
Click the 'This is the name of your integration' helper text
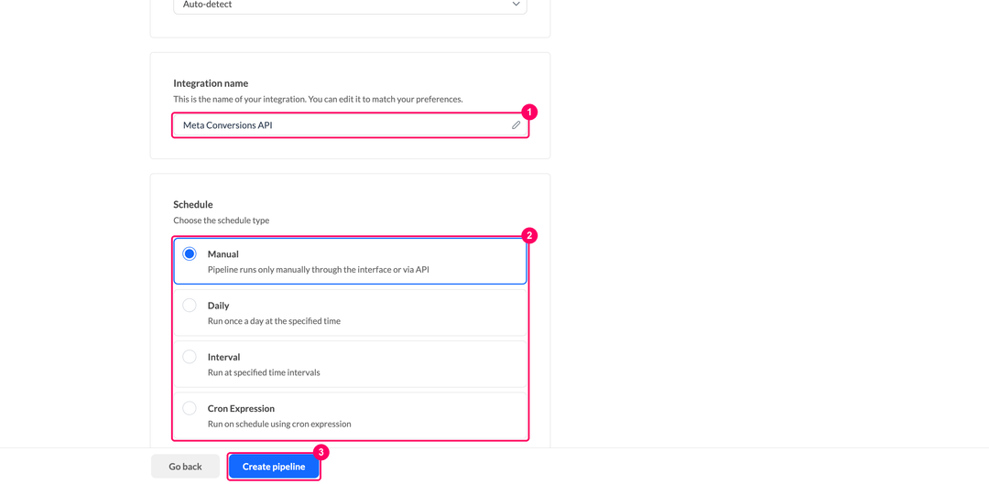tap(318, 100)
